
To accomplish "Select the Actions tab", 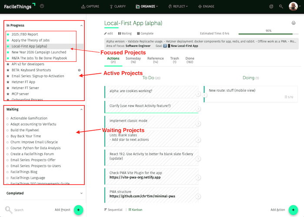I will pos(113,60).
